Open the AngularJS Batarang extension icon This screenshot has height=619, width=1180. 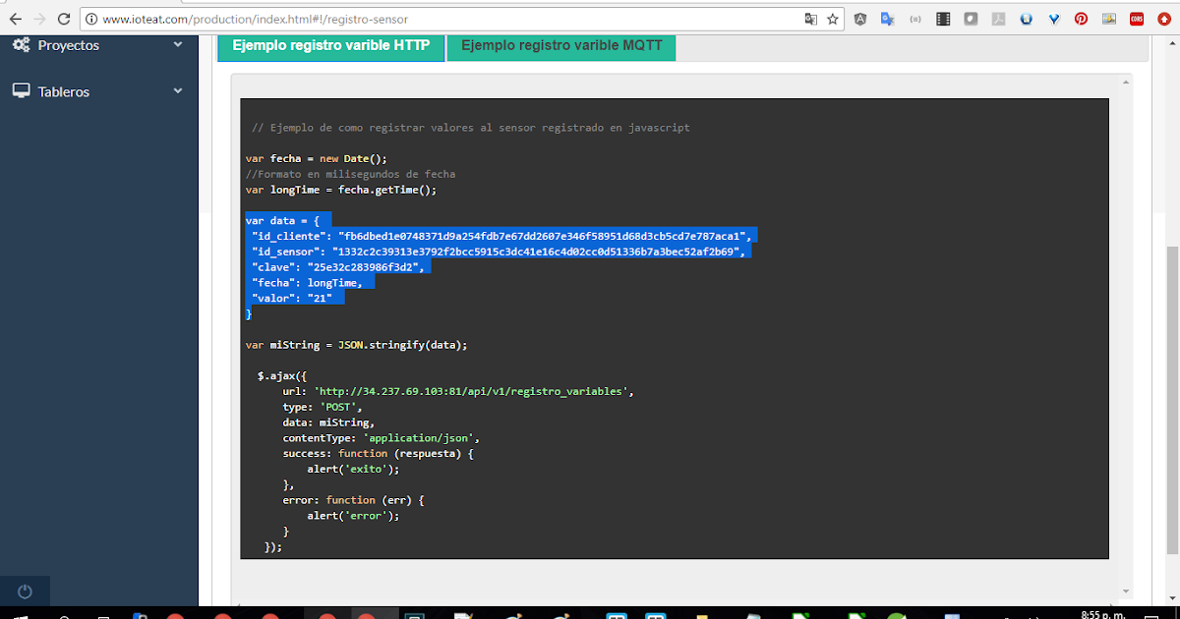click(x=861, y=18)
